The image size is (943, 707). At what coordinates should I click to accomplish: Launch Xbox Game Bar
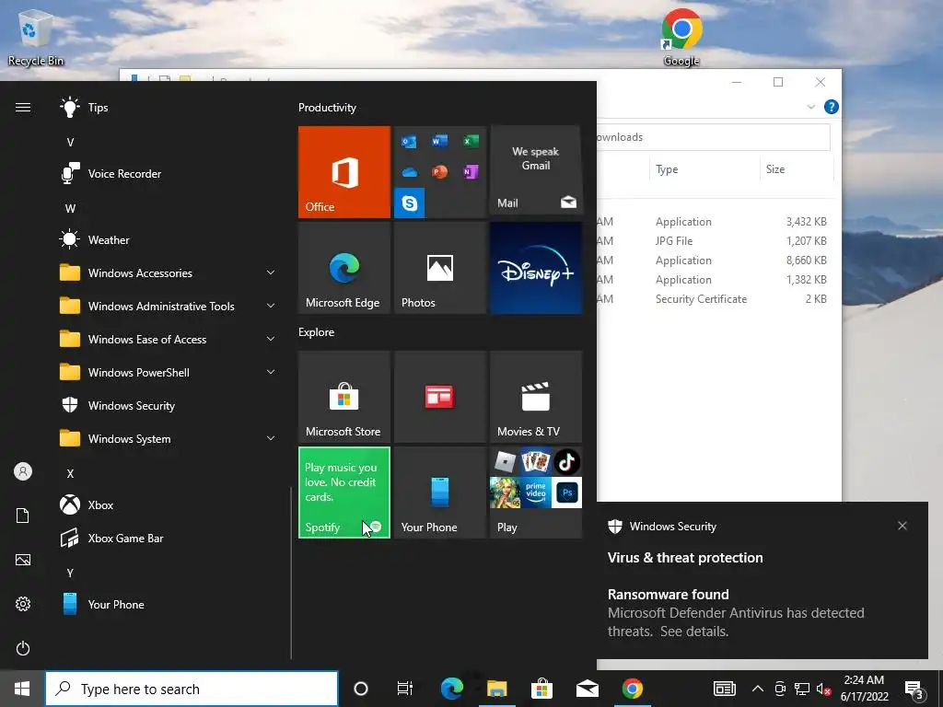coord(169,538)
